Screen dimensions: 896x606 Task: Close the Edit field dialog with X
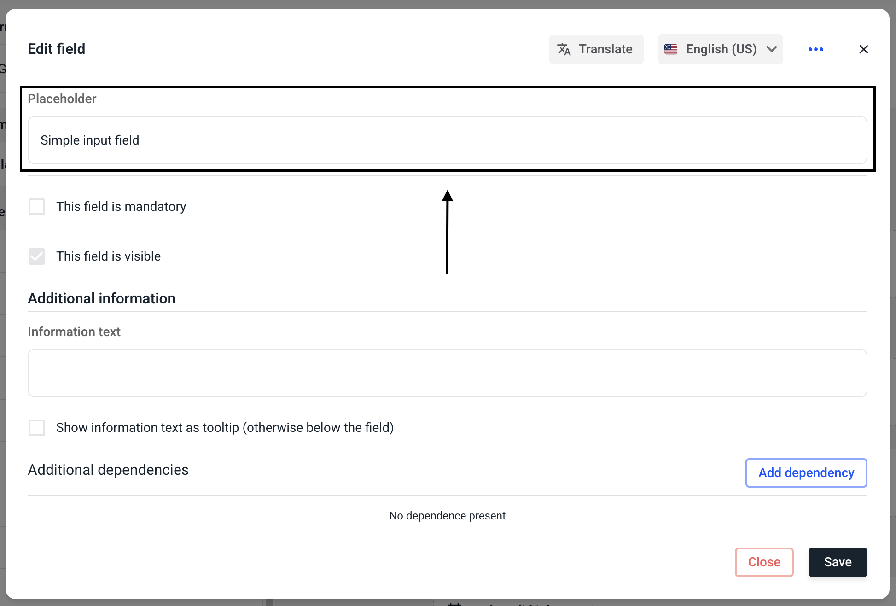(x=863, y=49)
